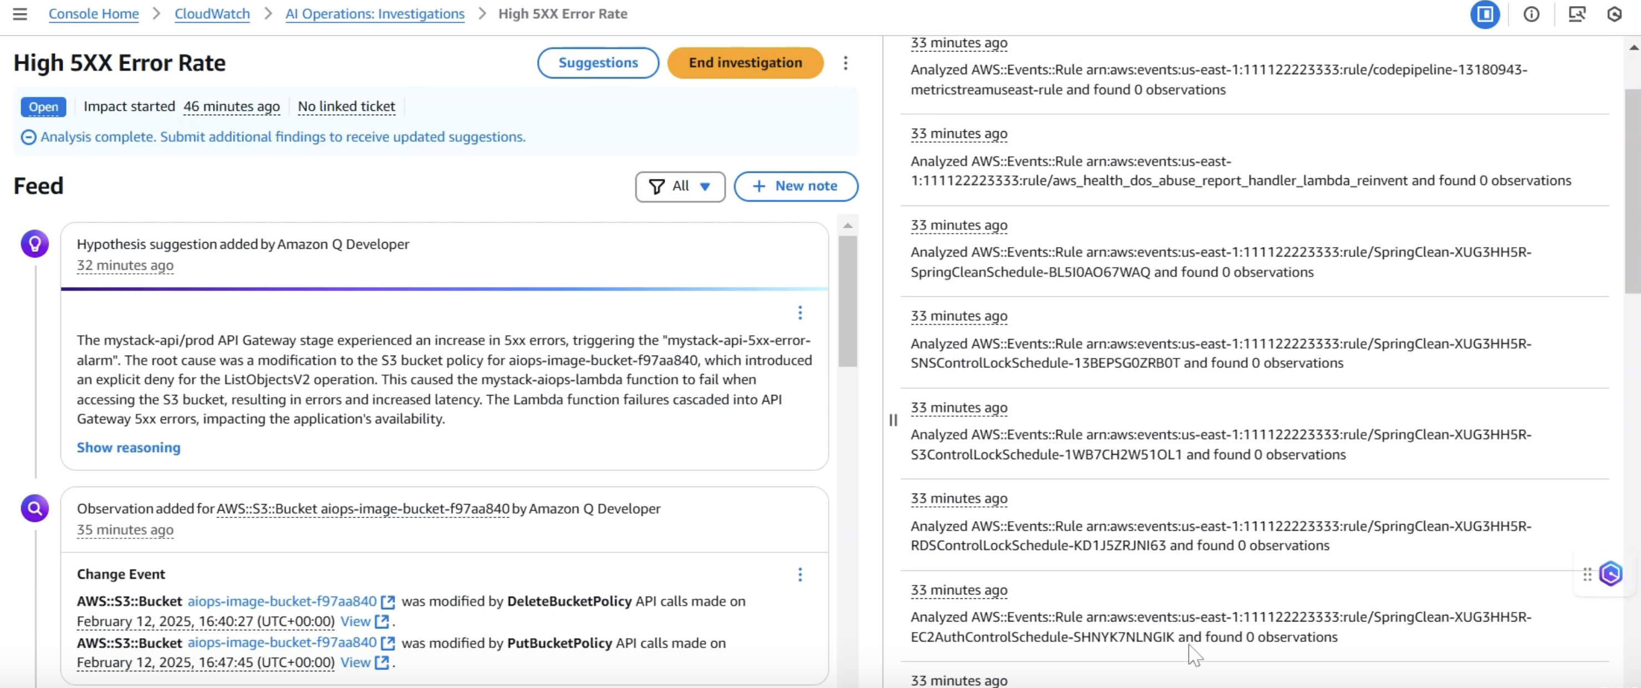Open the All filter dropdown in Feed
The height and width of the screenshot is (688, 1641).
pos(680,187)
